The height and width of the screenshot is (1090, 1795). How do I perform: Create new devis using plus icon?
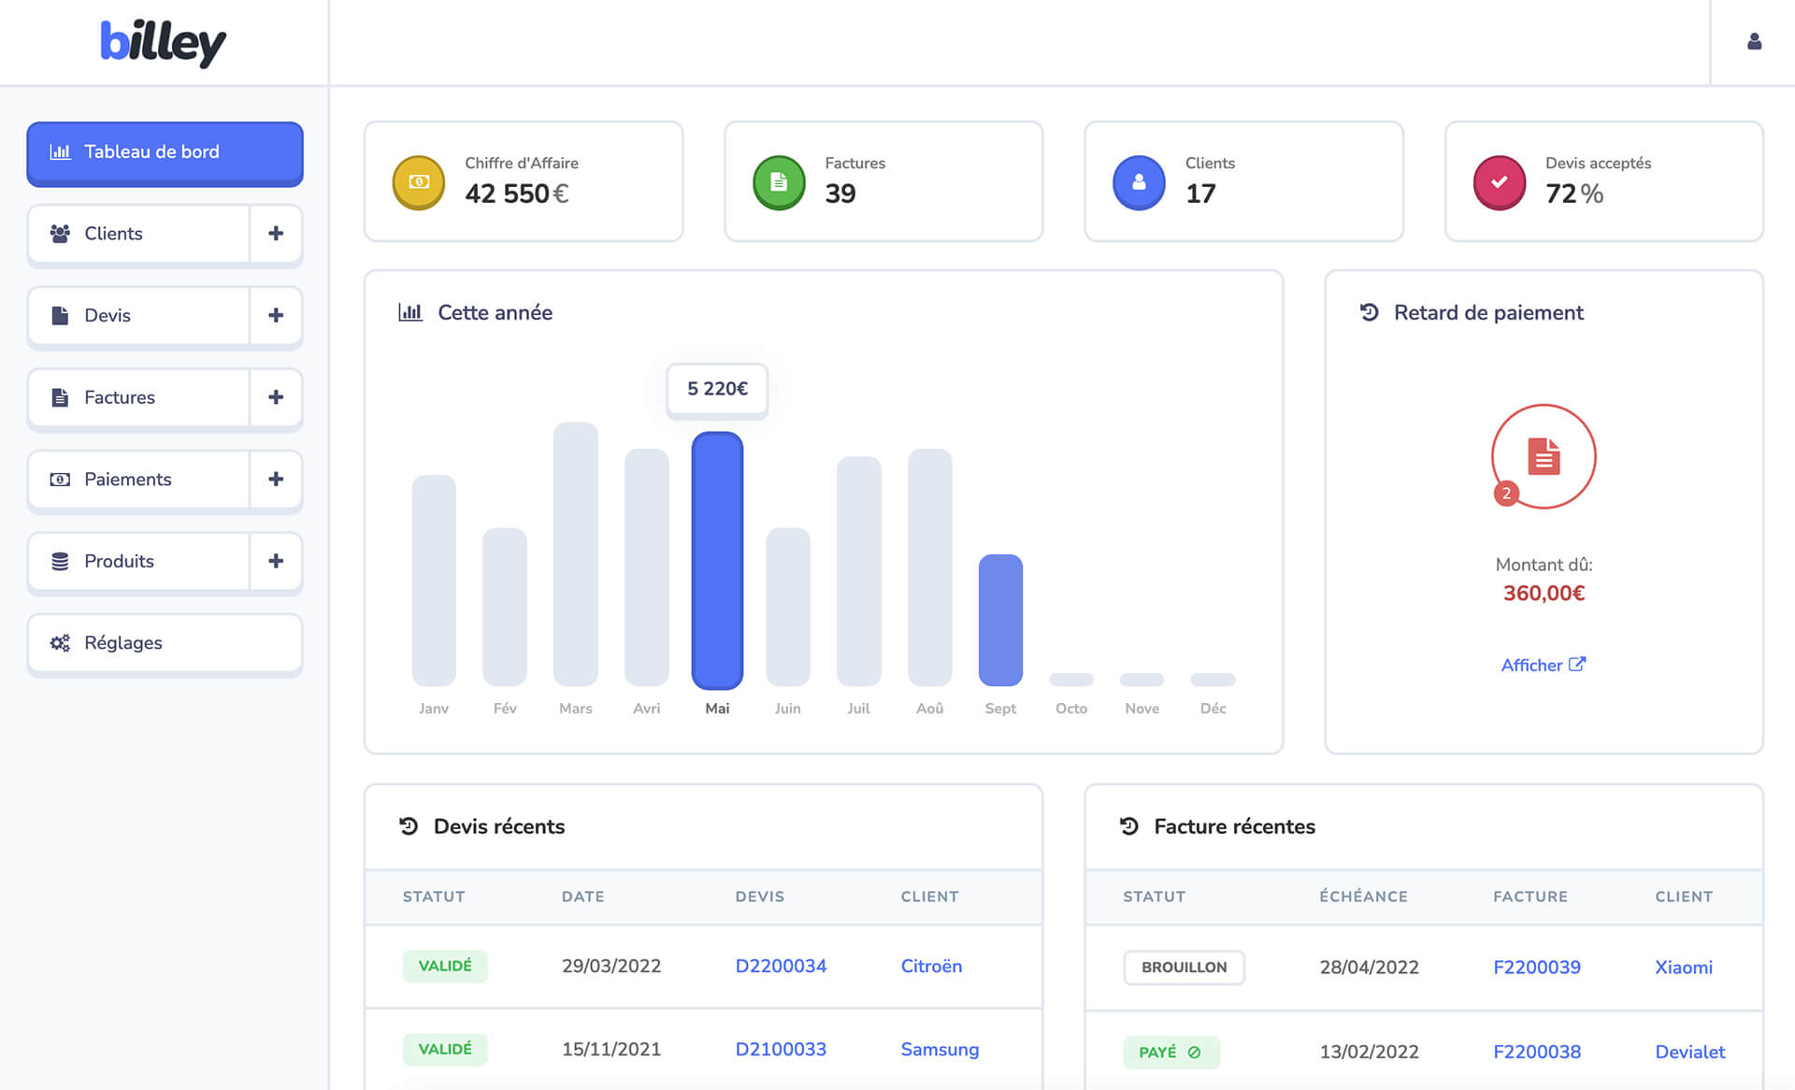point(276,315)
